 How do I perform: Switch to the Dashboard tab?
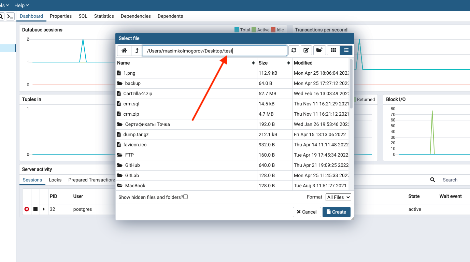coord(31,16)
